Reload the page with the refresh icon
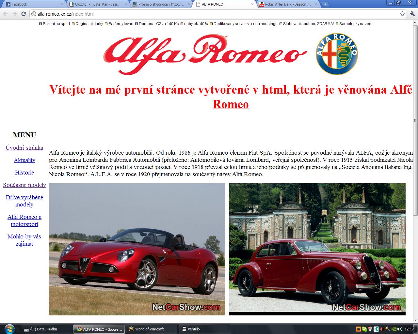The width and height of the screenshot is (418, 334). click(x=24, y=14)
